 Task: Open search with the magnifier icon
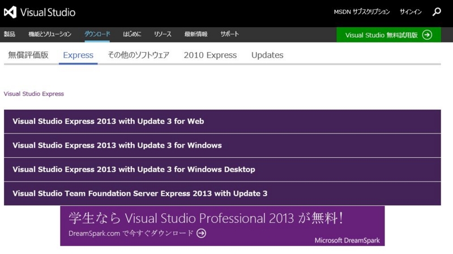pos(437,12)
